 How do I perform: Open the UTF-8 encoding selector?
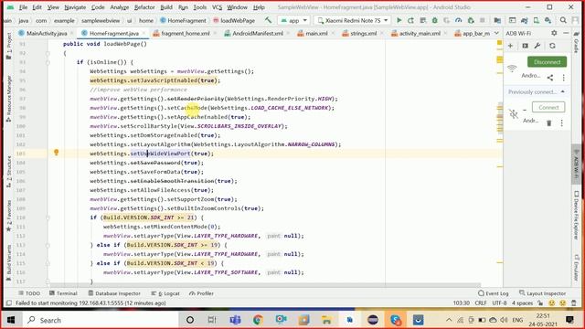tap(499, 303)
